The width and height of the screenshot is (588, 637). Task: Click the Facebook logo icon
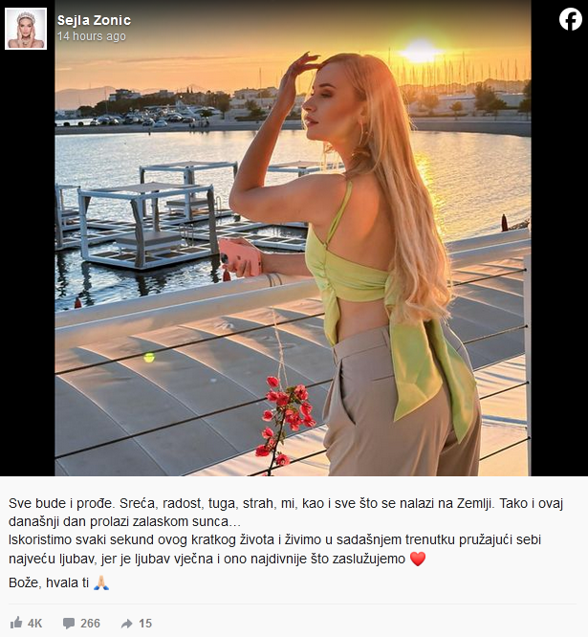(x=571, y=19)
